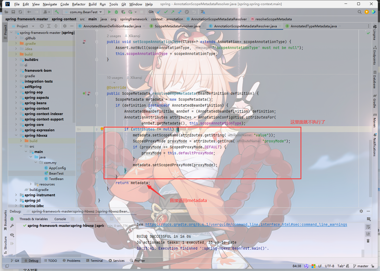This screenshot has height=271, width=380.
Task: Open the Project view selector dropdown
Action: [x=25, y=26]
